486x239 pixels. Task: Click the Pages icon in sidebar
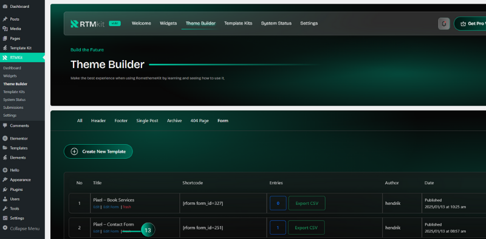pos(5,38)
